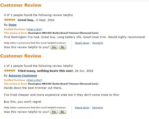Viewport: 149px width, 119px height.
Task: Open reviewer Dave's profile link
Action: coord(13,25)
